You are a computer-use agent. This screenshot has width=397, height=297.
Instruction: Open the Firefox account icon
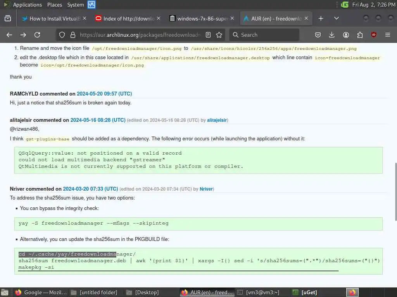pyautogui.click(x=346, y=35)
